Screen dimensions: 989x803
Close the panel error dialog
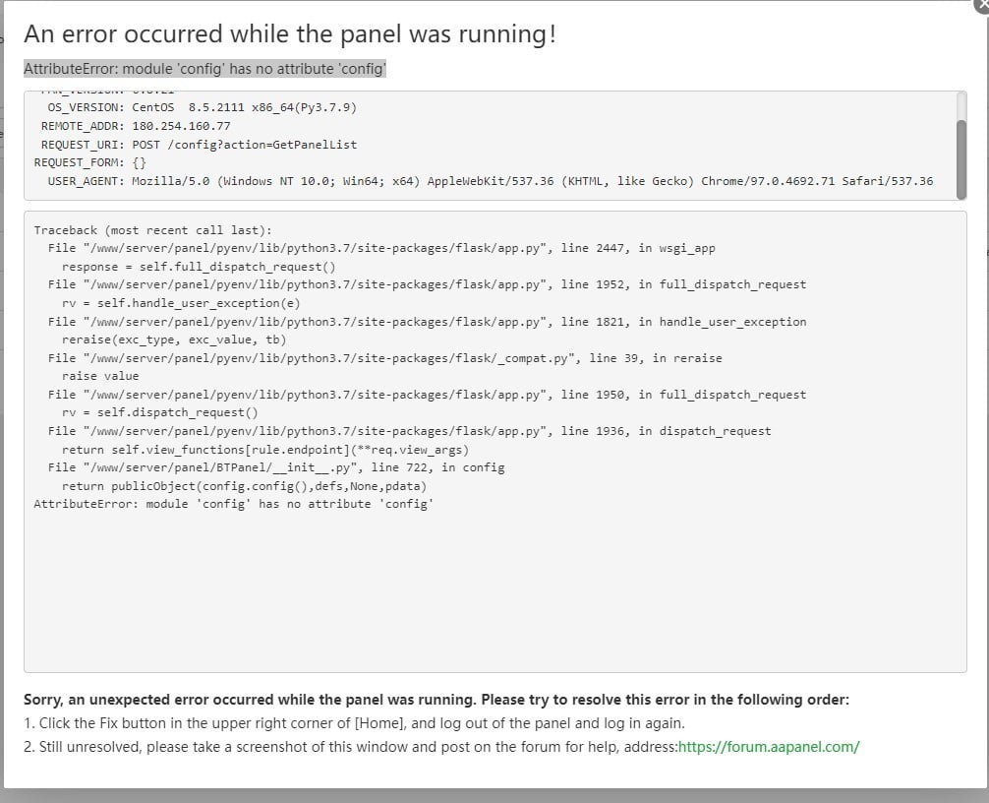point(982,5)
